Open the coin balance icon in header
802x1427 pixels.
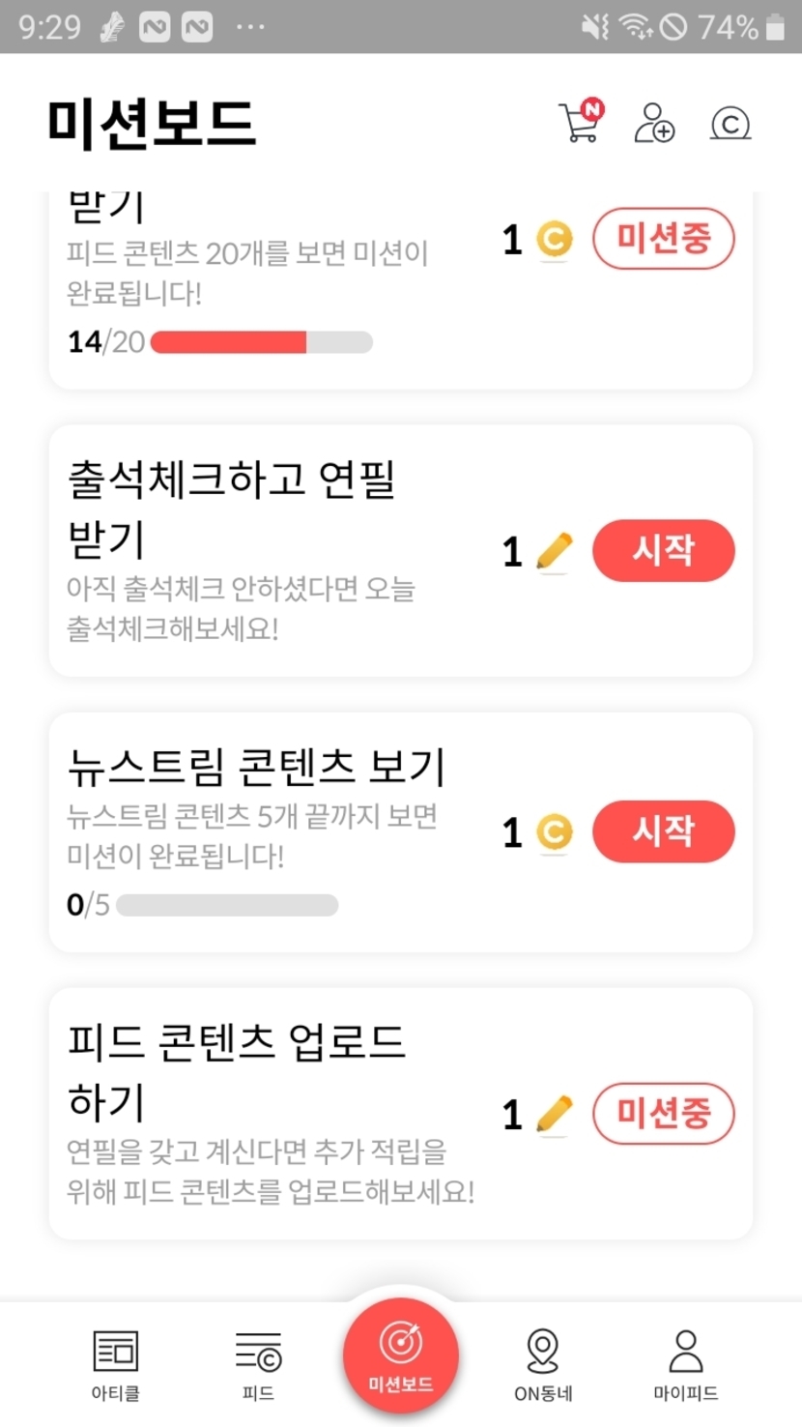pos(730,124)
